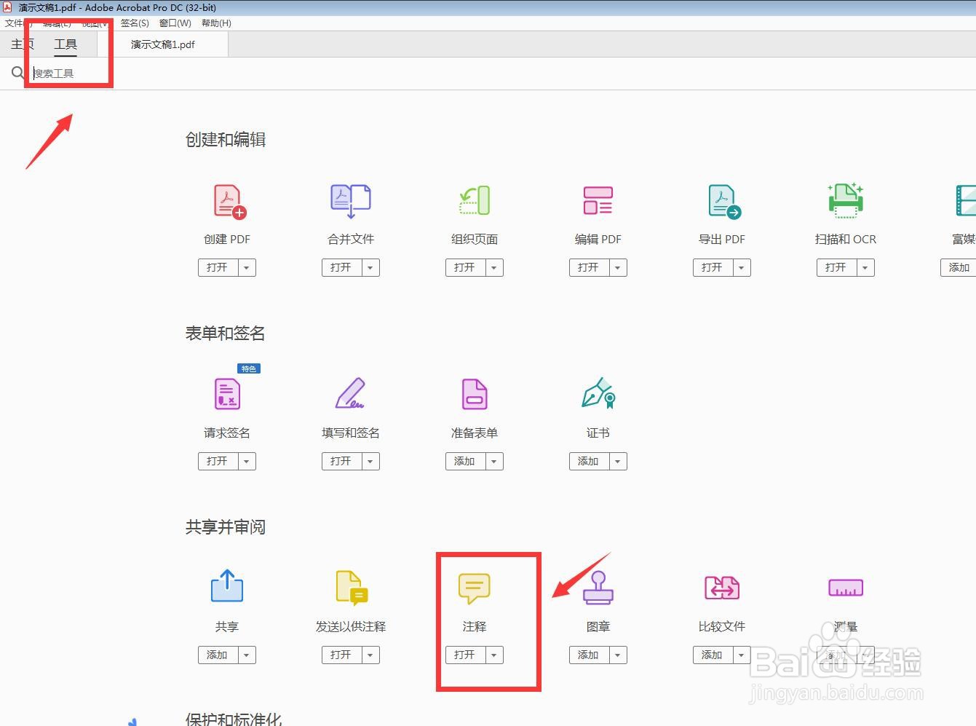Open the 签名(S) menu
Screen dimensions: 976x726
click(135, 23)
